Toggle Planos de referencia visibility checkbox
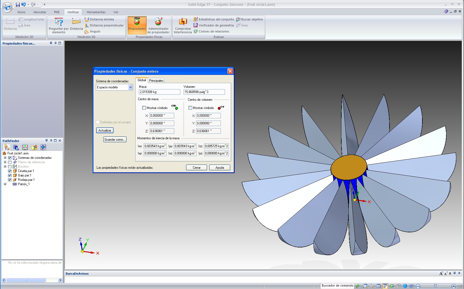 pos(10,162)
